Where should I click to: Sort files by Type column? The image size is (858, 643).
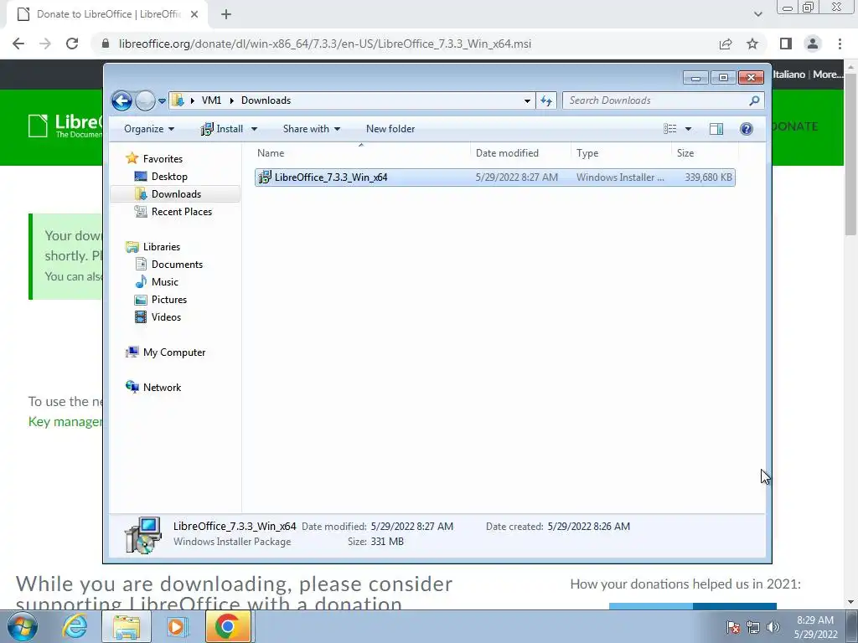click(x=621, y=153)
